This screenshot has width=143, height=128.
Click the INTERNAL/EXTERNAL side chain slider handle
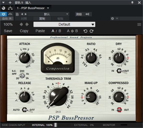[56, 125]
